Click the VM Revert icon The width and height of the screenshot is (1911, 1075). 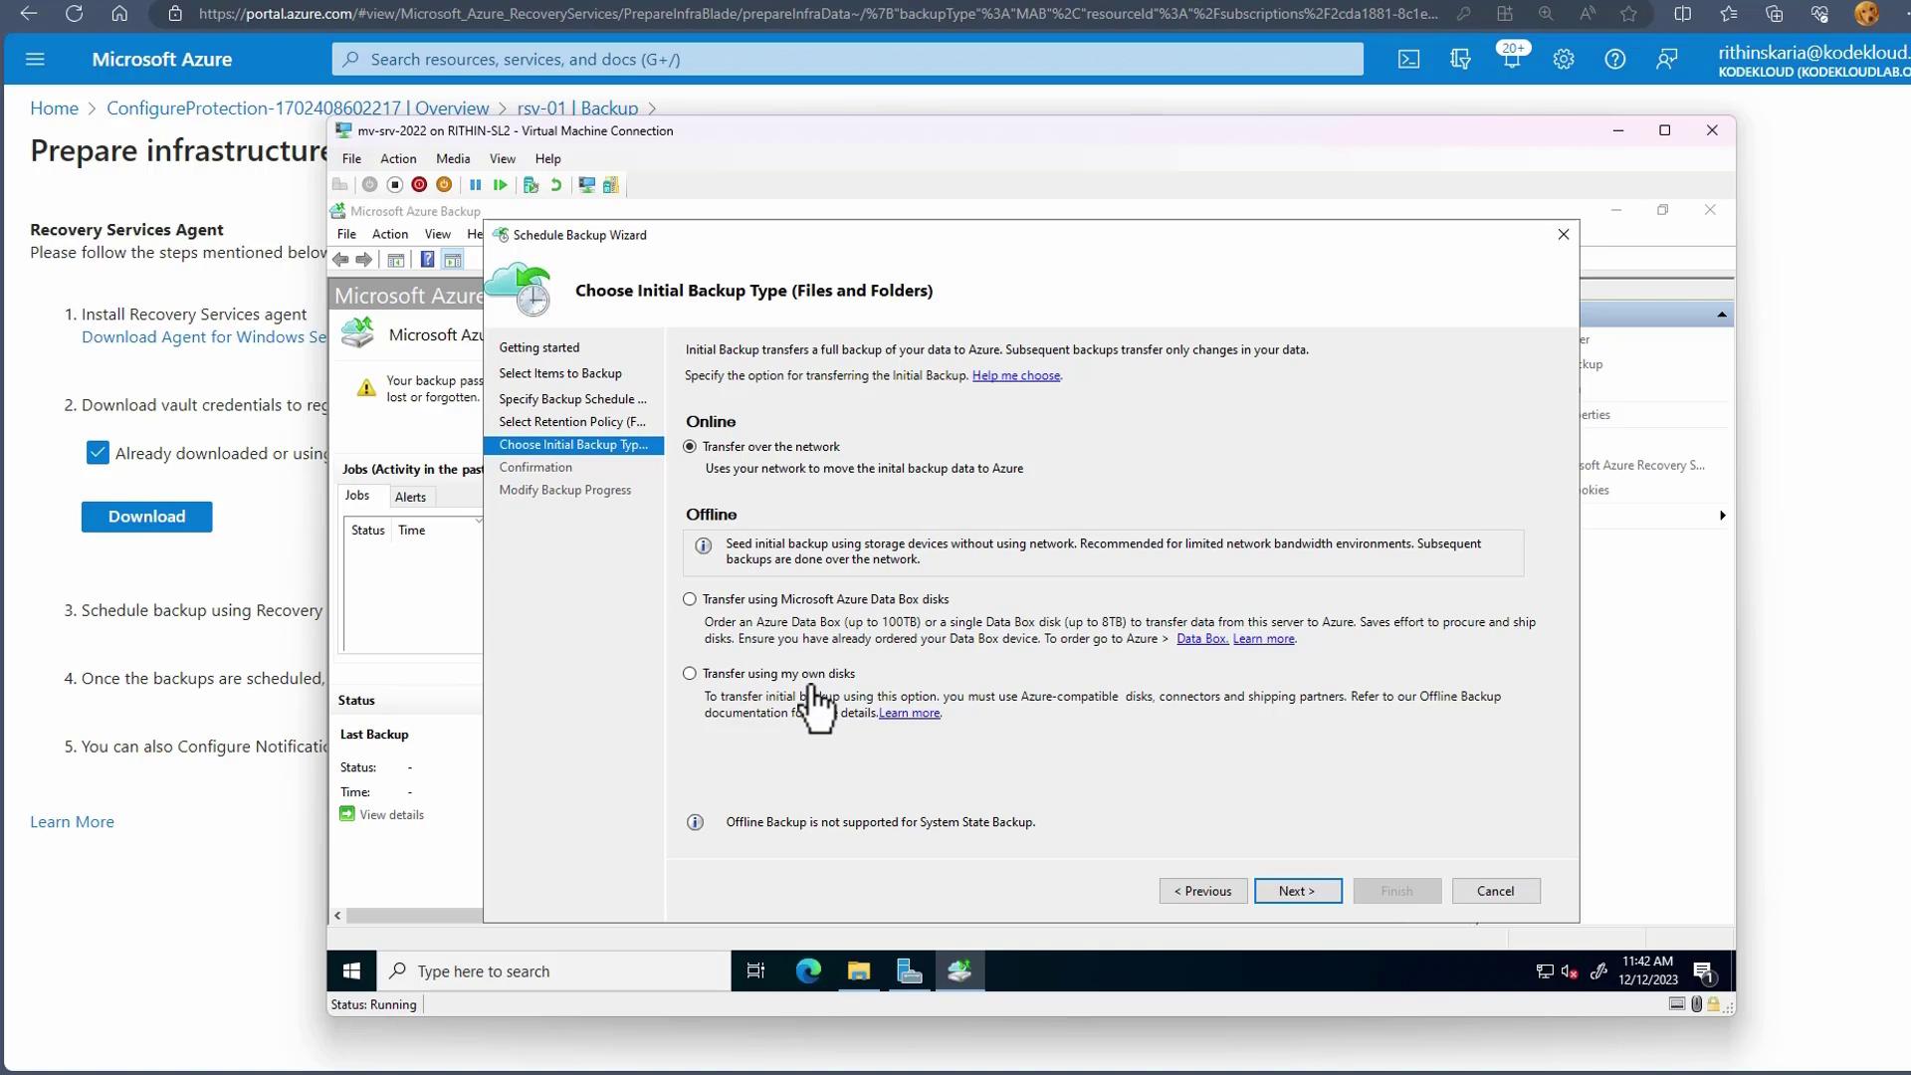[x=556, y=185]
